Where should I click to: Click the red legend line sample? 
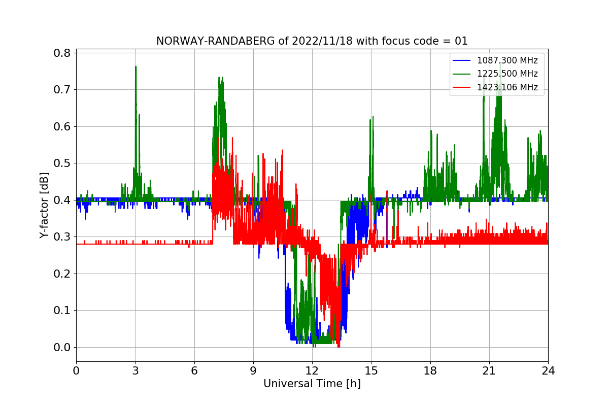point(462,87)
